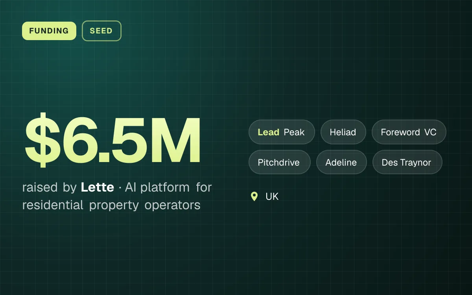This screenshot has width=472, height=295.
Task: Choose the Adeline investor chip
Action: click(x=341, y=162)
